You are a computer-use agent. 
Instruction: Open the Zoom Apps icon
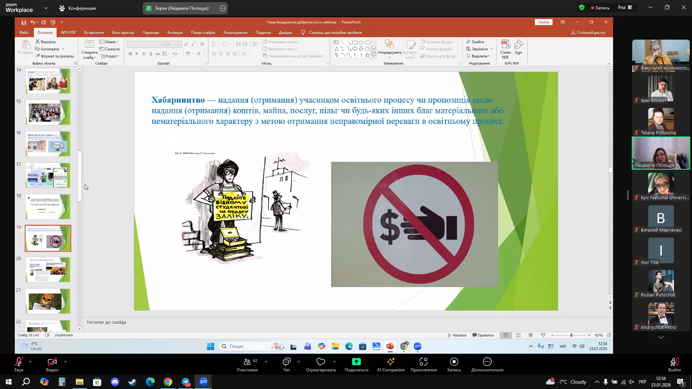[423, 362]
